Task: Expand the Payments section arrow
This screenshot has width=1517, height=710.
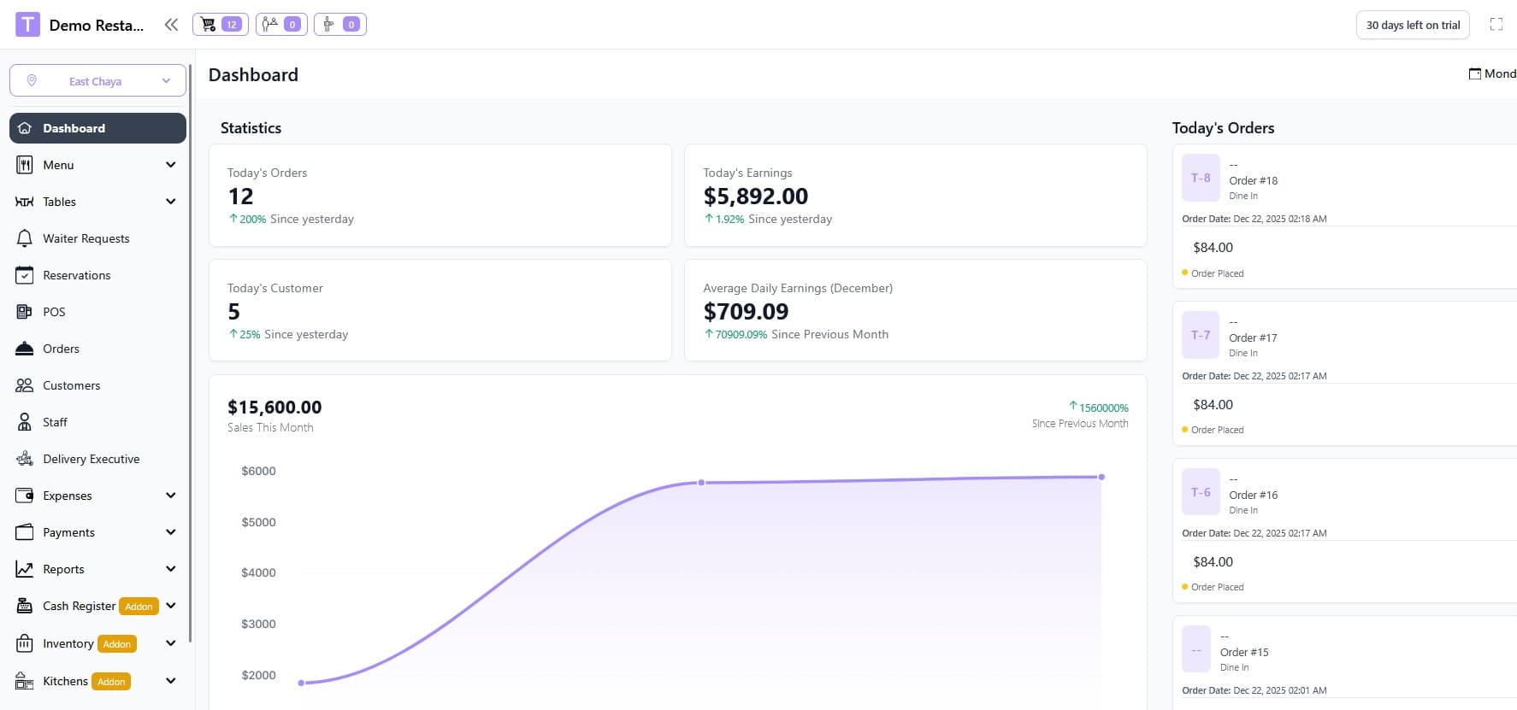Action: click(170, 532)
